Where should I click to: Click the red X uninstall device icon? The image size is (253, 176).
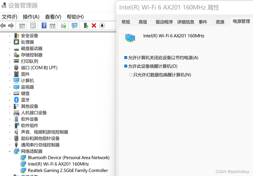(94, 26)
